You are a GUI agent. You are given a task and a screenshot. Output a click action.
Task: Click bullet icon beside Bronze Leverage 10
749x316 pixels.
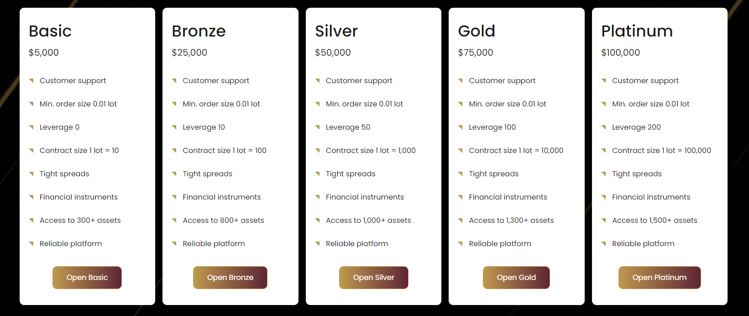tap(174, 127)
